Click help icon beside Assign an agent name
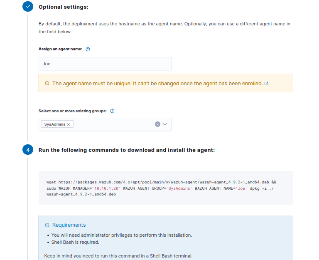Screen dimensions: 319x260 [x=88, y=49]
